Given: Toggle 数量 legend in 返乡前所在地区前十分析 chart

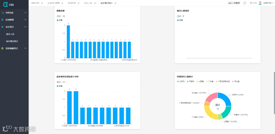Looking at the screenshot, I should point(60,86).
